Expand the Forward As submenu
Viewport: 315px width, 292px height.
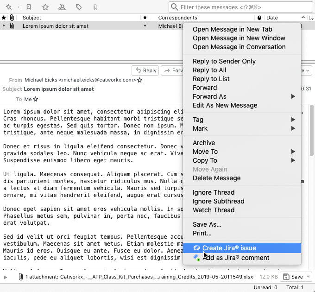[x=293, y=96]
